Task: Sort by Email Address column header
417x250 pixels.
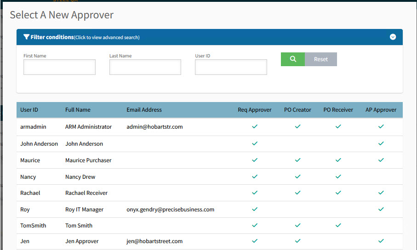Action: (x=144, y=110)
